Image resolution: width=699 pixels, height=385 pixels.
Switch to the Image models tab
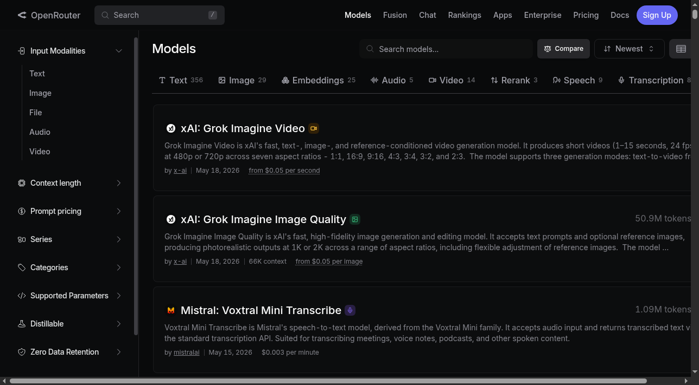242,80
